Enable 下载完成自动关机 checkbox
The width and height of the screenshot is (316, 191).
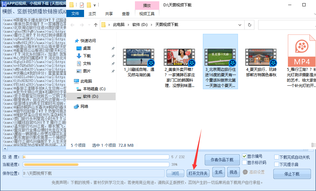click(277, 157)
